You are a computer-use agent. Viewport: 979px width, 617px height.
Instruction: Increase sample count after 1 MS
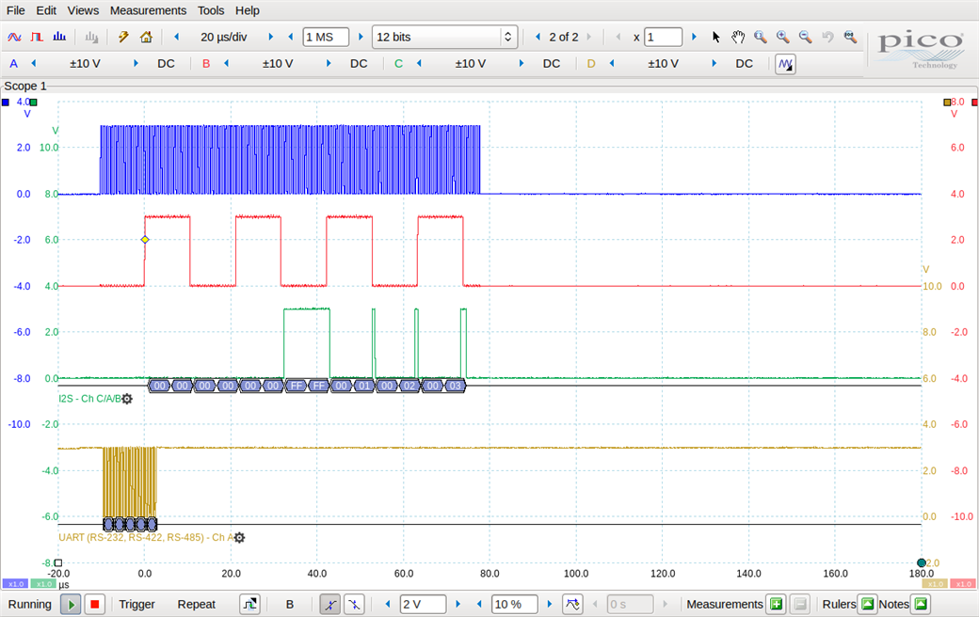(361, 37)
